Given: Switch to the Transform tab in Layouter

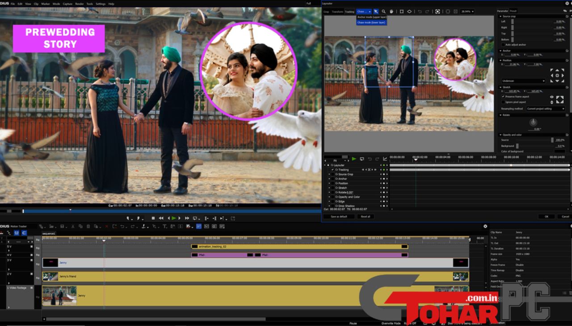Looking at the screenshot, I should click(337, 12).
